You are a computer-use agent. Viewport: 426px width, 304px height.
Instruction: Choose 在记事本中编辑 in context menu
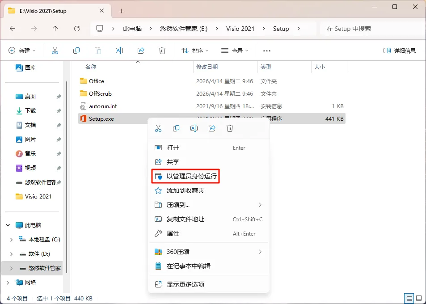209,266
